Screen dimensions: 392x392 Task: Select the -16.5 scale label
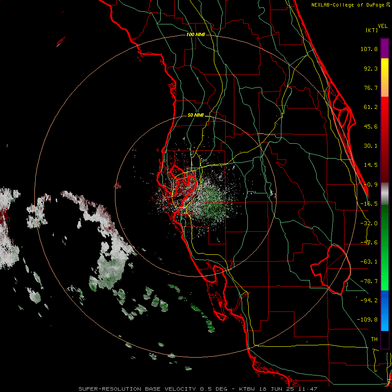pyautogui.click(x=369, y=204)
